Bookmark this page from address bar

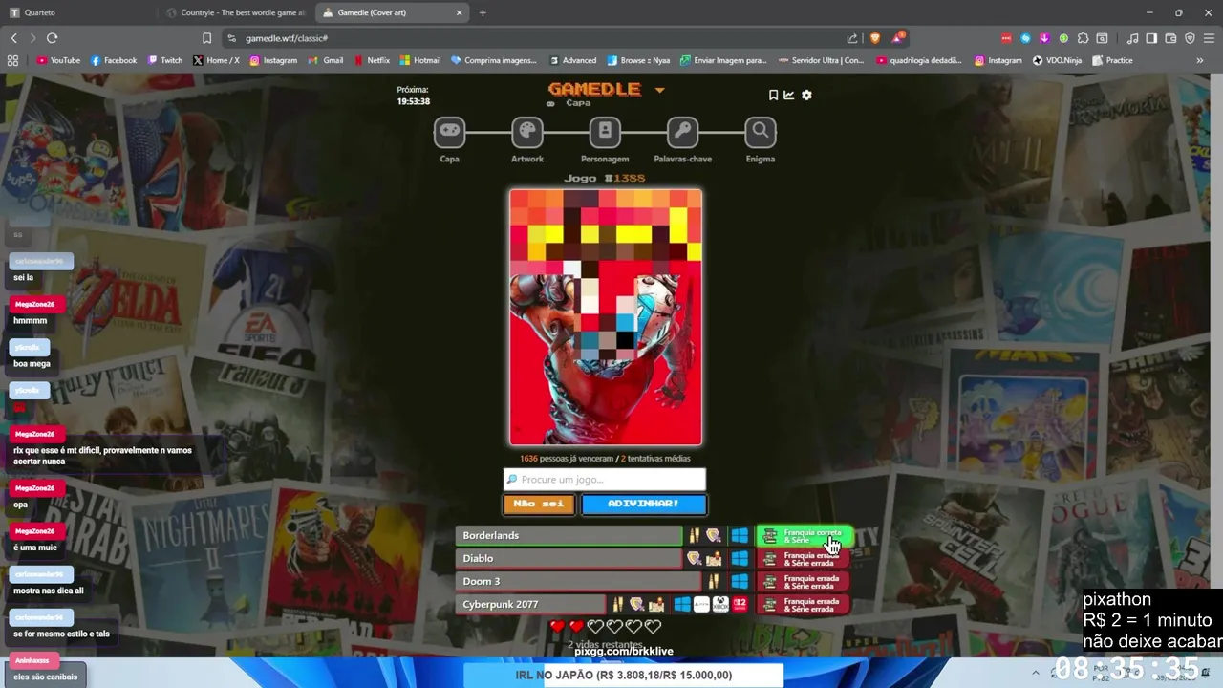click(206, 38)
